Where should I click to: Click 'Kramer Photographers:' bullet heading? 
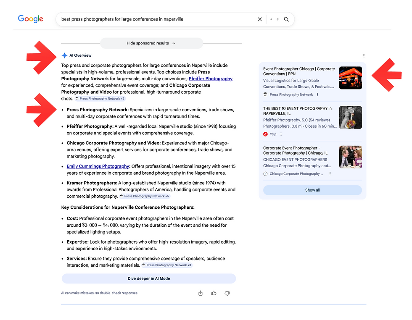(92, 183)
